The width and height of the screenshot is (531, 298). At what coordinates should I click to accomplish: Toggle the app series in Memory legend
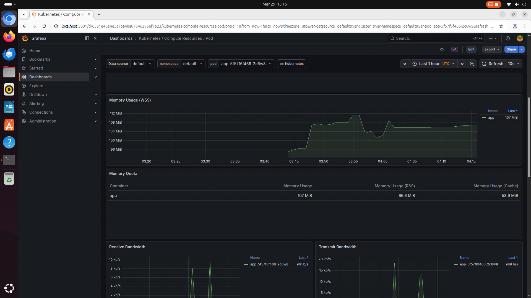point(491,118)
